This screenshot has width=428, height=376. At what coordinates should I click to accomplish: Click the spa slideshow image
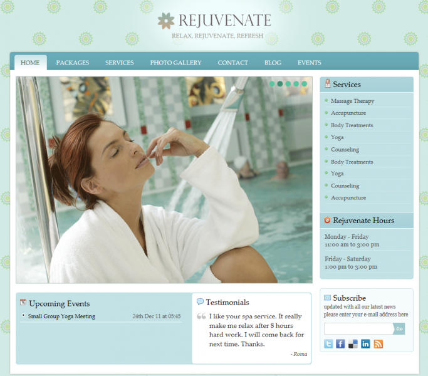(164, 180)
